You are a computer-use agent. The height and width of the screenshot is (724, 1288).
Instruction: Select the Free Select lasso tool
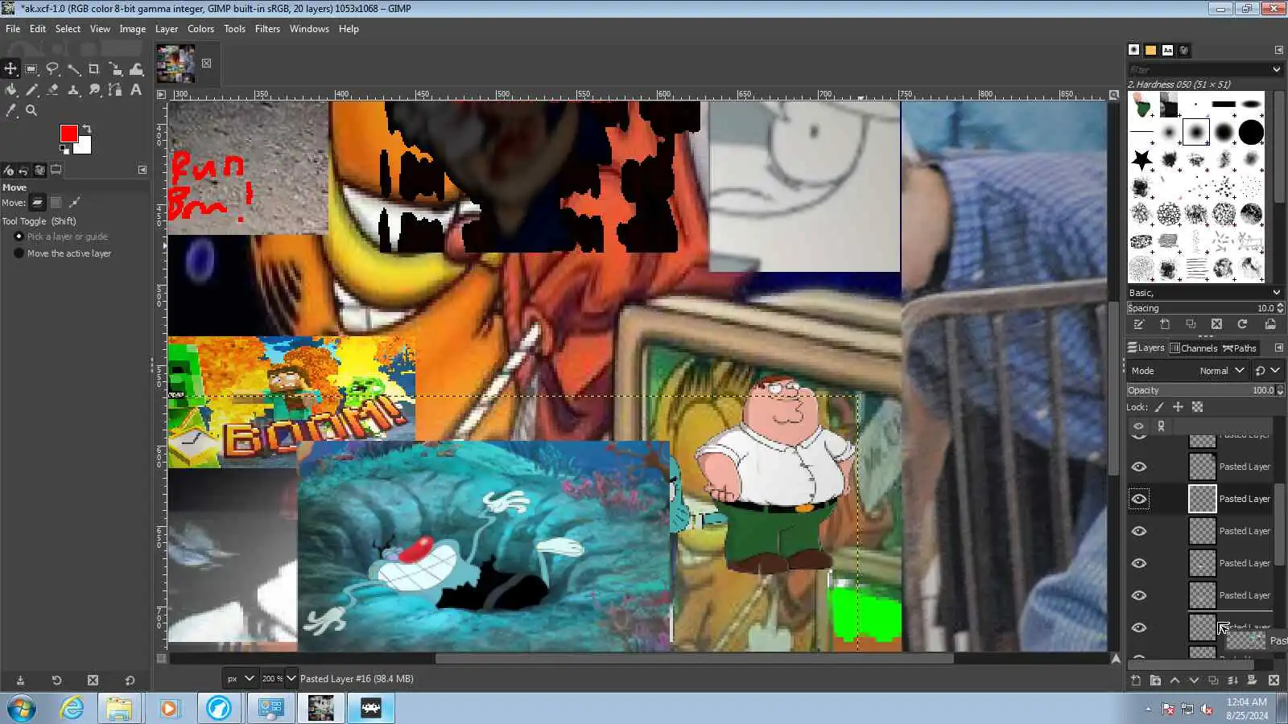(x=52, y=69)
